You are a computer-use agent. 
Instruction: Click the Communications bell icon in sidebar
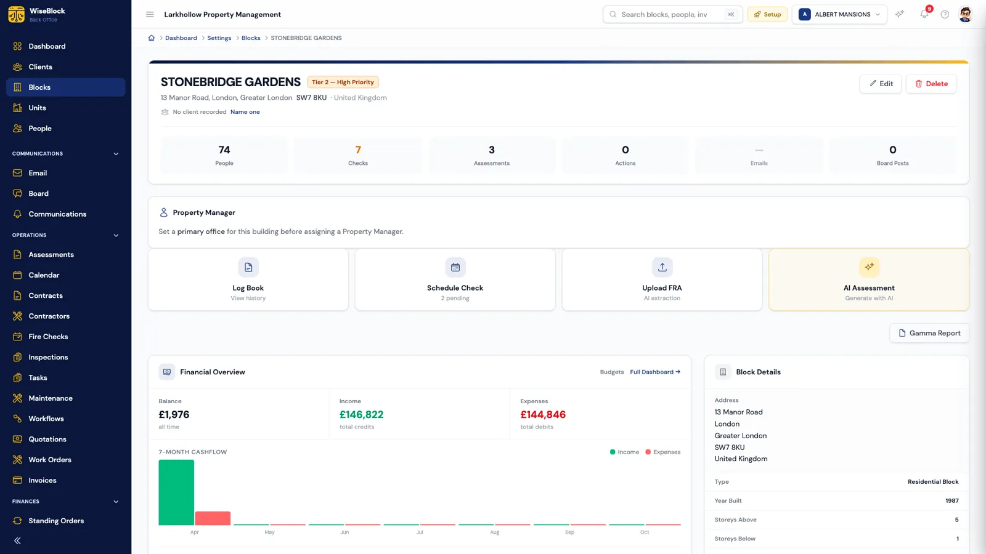[x=17, y=214]
